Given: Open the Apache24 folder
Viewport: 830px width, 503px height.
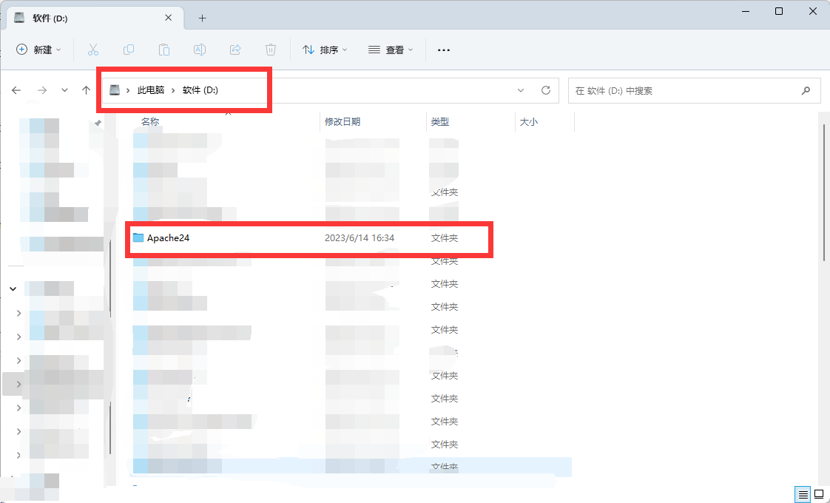Looking at the screenshot, I should click(x=168, y=237).
